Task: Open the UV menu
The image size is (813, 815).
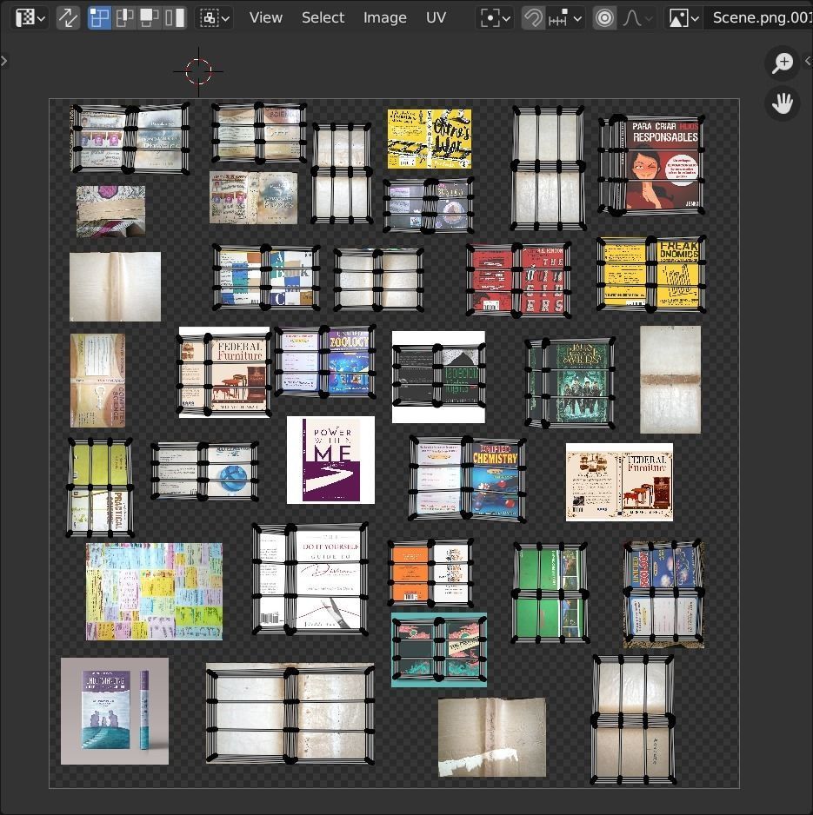Action: point(436,17)
